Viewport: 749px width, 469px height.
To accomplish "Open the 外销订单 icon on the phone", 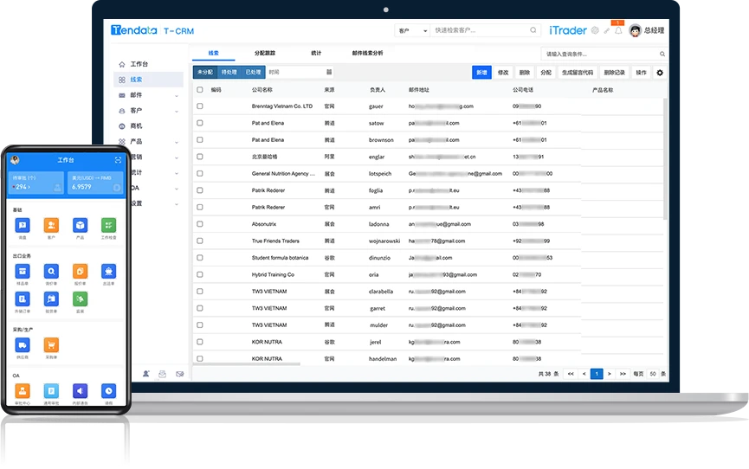I will [23, 299].
